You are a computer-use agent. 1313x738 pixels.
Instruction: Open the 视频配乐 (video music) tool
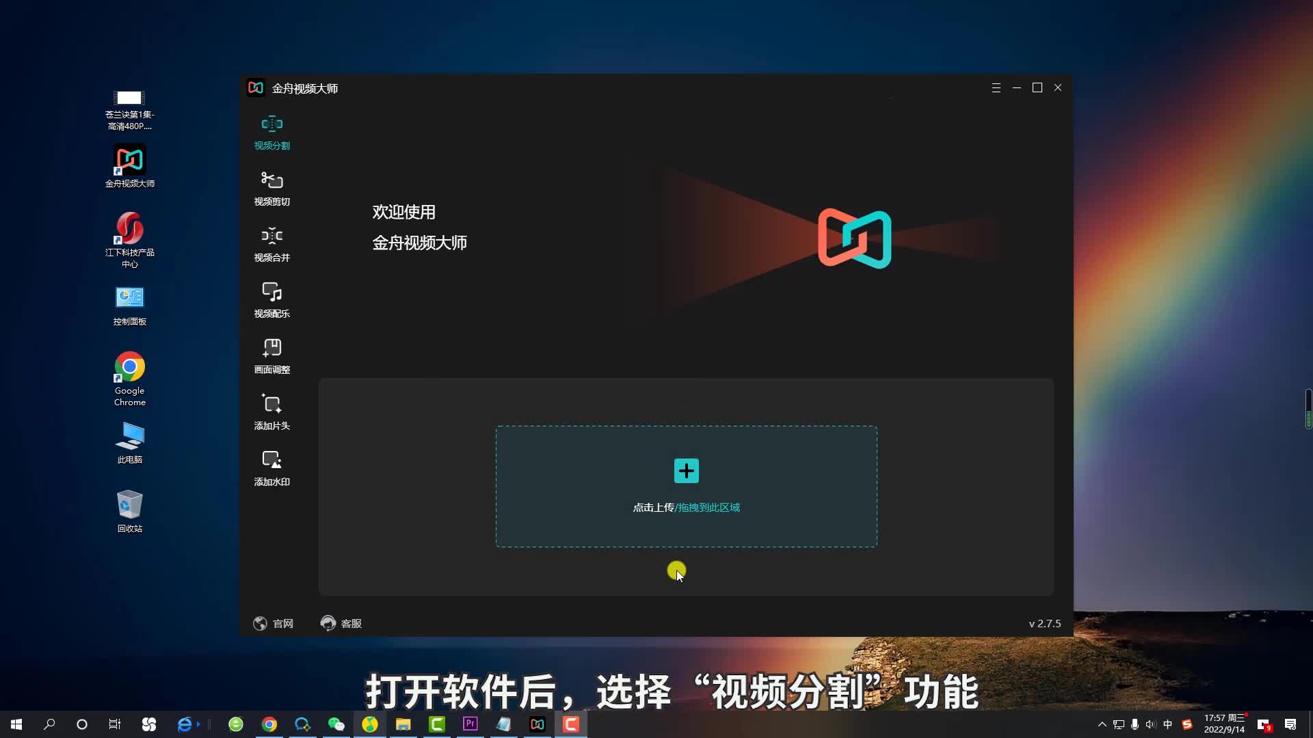point(271,301)
